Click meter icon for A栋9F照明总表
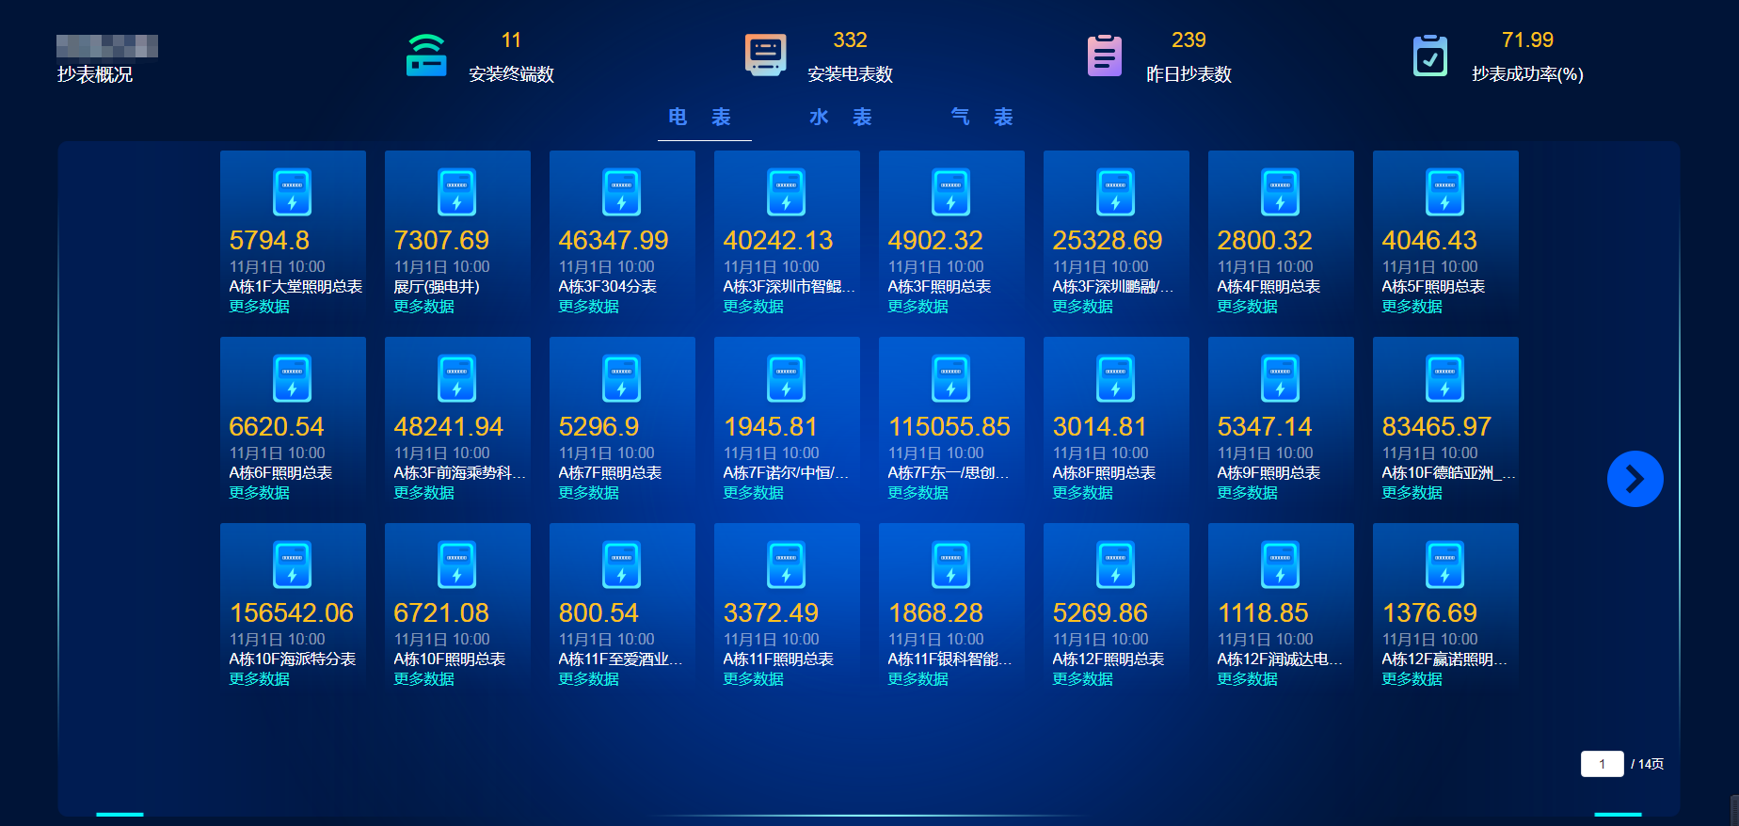 [x=1280, y=379]
